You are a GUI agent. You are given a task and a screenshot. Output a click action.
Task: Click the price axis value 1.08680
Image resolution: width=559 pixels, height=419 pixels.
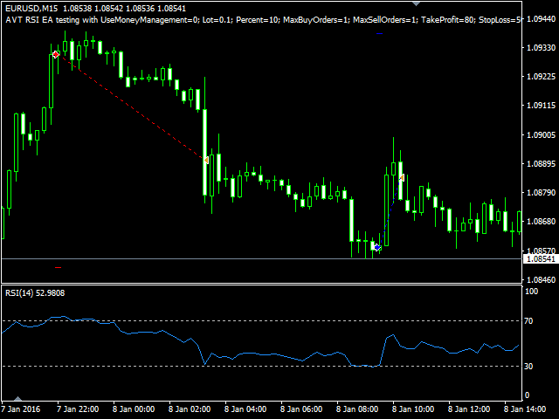click(x=541, y=221)
